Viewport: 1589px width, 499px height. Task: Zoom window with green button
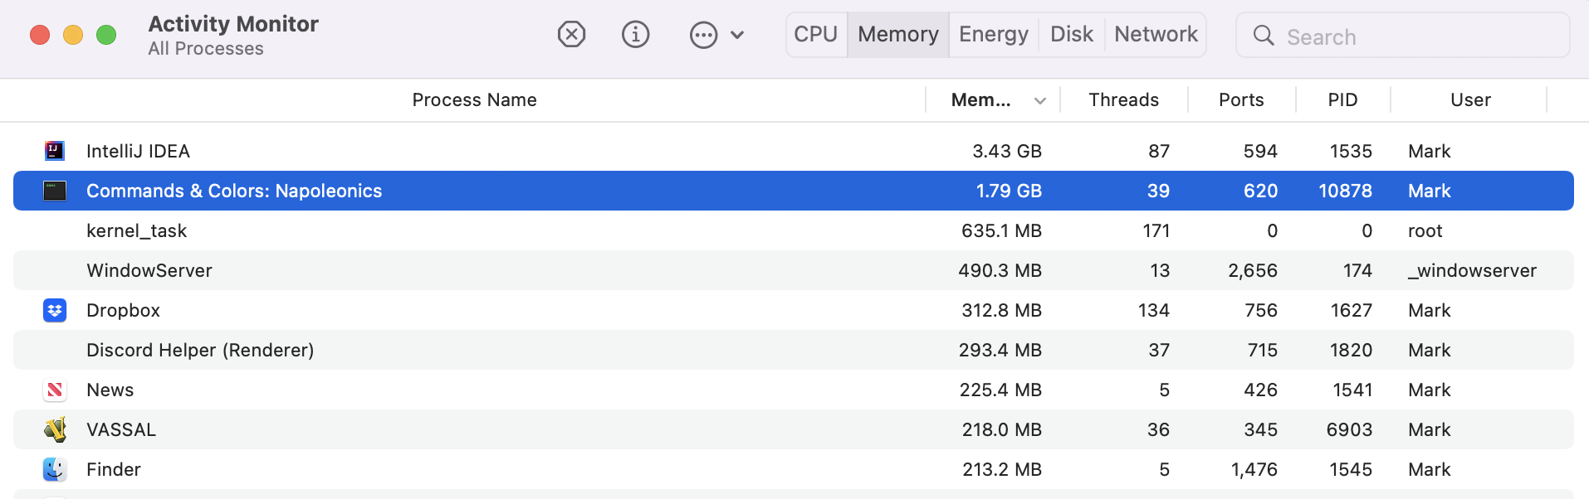coord(106,35)
